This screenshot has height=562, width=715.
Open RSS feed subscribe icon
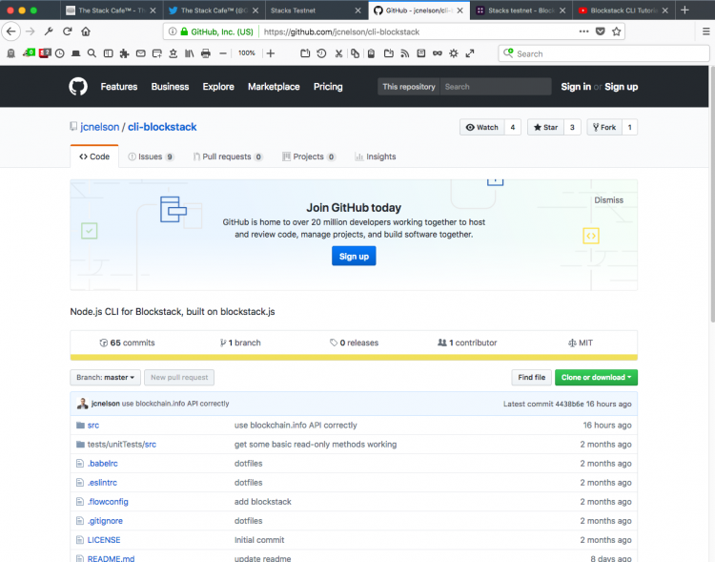point(405,53)
